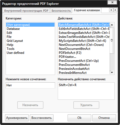Select PreviewinAcrobattAct action
120x125 pixels.
pyautogui.click(x=84, y=69)
